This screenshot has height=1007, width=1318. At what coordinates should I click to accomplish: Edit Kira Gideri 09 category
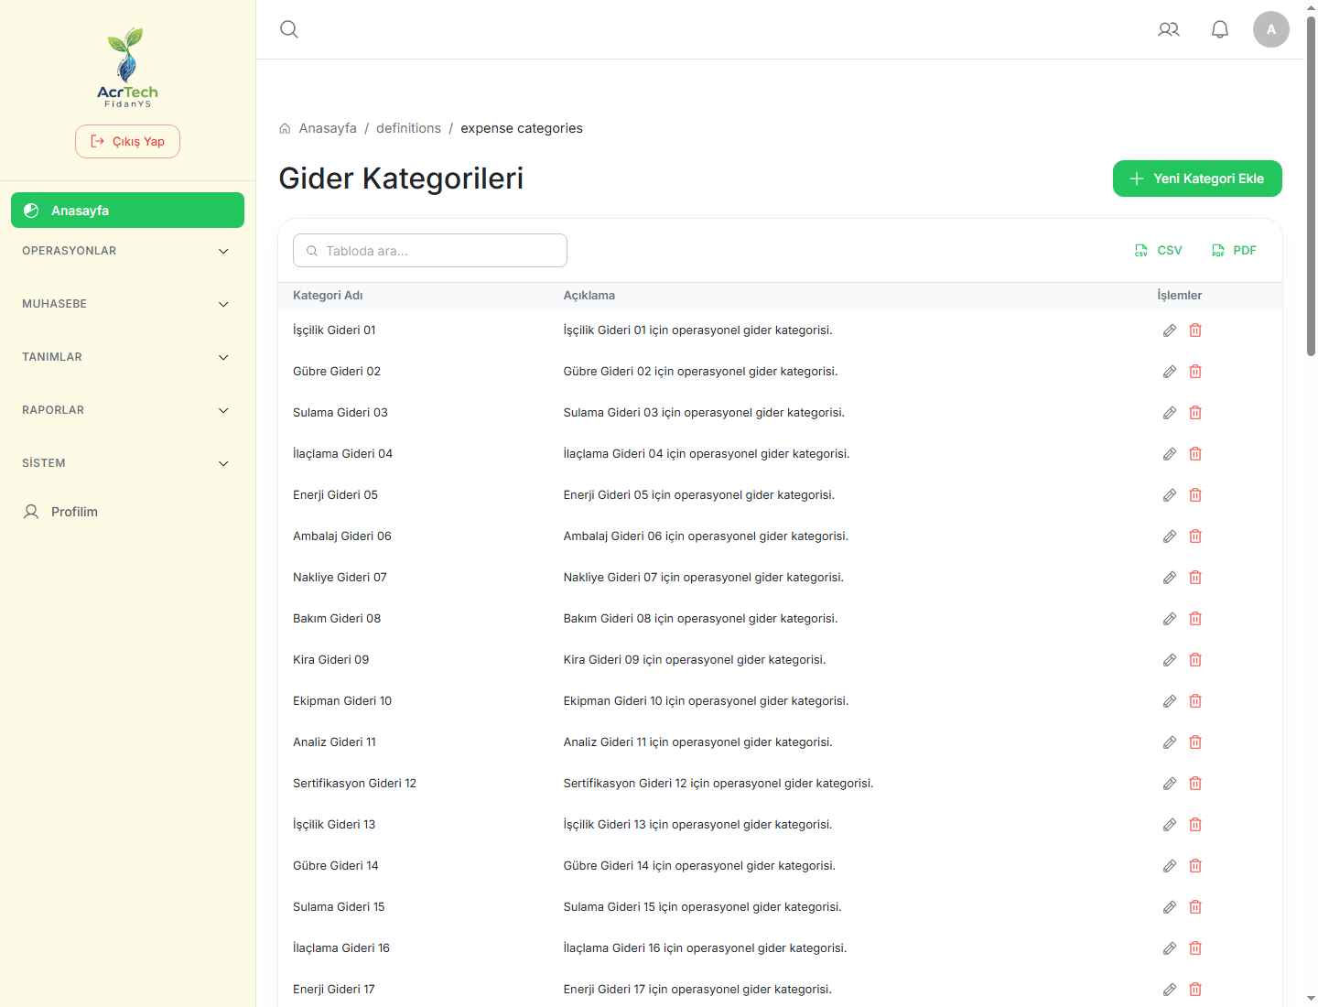click(x=1170, y=660)
